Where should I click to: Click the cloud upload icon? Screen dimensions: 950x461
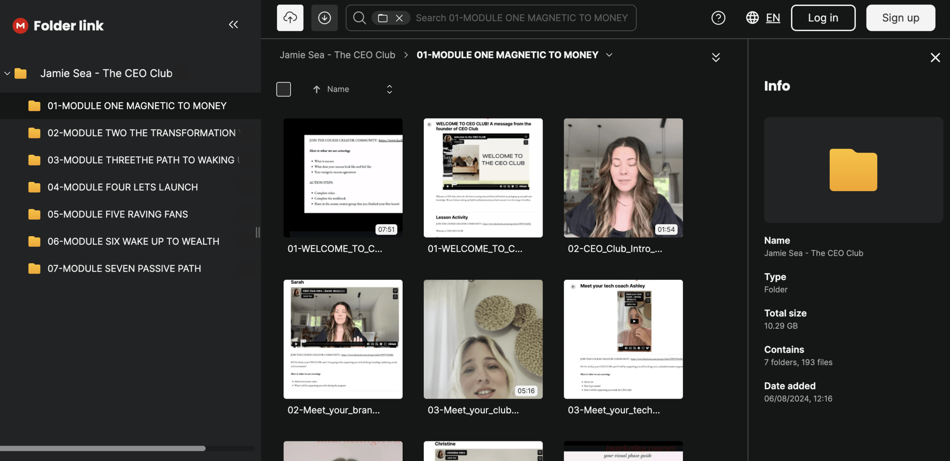tap(290, 17)
